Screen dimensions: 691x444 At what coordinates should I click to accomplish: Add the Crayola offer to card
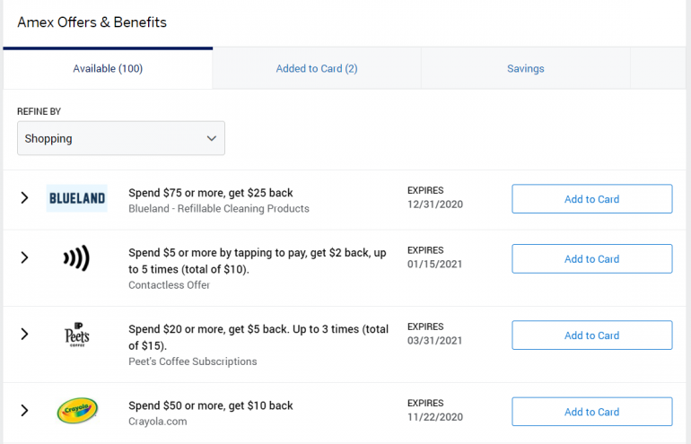pos(591,412)
